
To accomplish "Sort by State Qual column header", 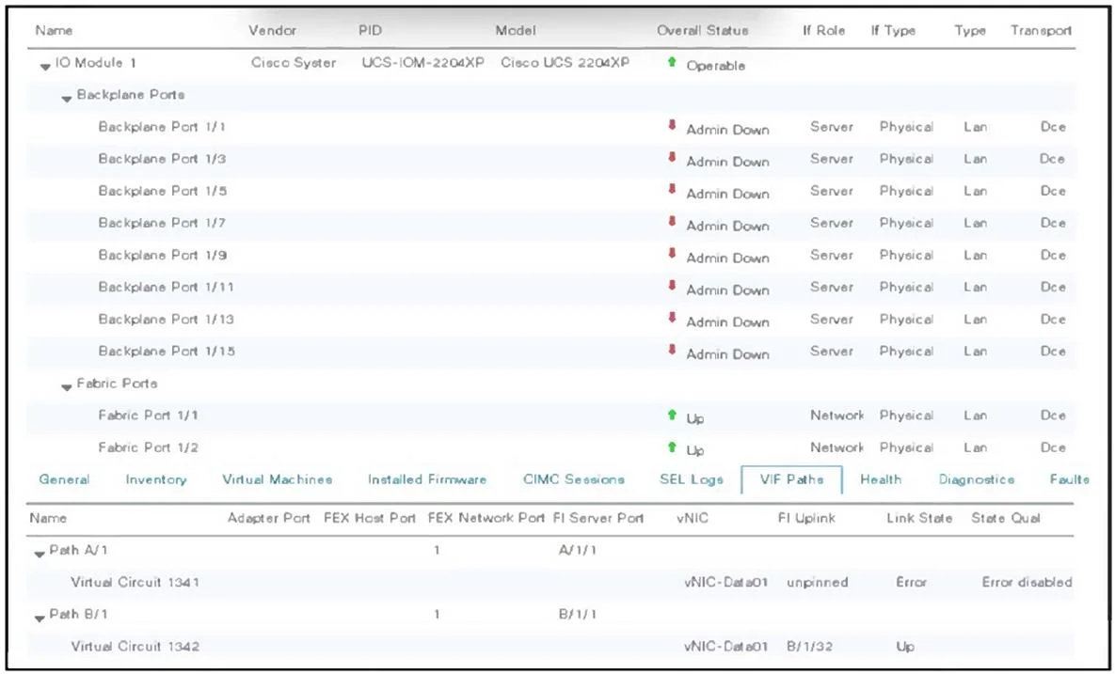I will [x=1006, y=518].
